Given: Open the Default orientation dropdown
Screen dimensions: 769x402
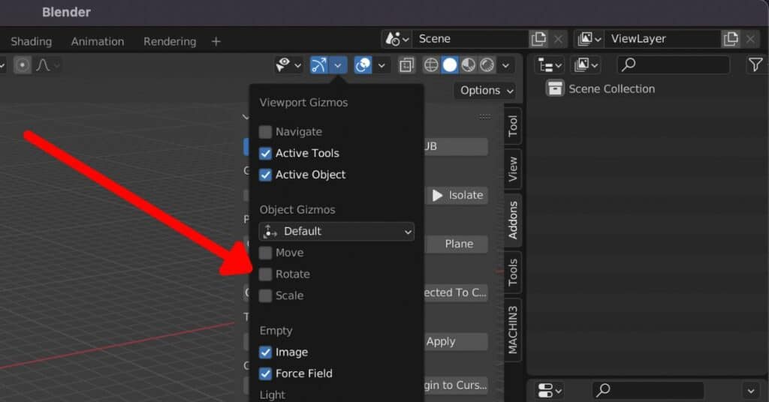Looking at the screenshot, I should pyautogui.click(x=336, y=231).
